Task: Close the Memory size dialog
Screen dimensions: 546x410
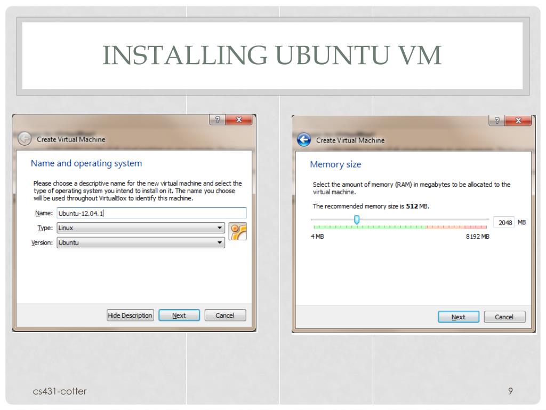Action: (x=518, y=121)
